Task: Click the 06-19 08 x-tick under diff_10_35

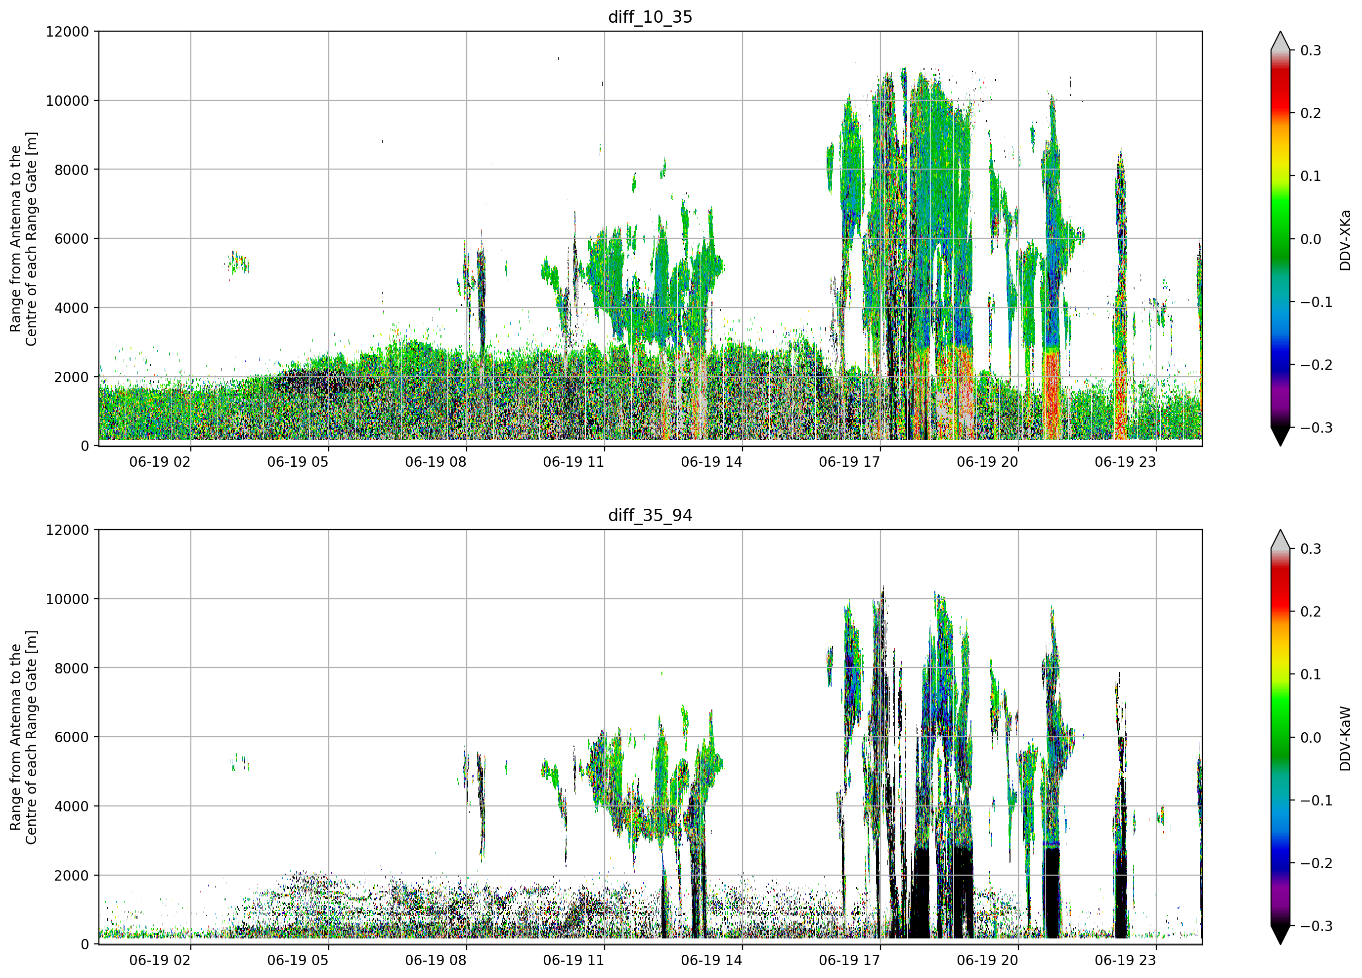Action: pyautogui.click(x=436, y=462)
